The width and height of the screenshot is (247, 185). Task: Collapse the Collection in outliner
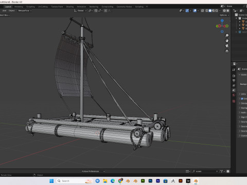click(236, 18)
